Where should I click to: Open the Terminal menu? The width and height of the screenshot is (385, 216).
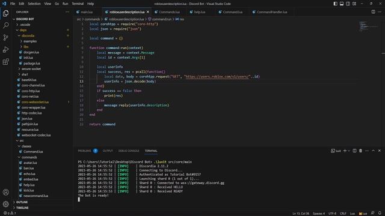(78, 4)
